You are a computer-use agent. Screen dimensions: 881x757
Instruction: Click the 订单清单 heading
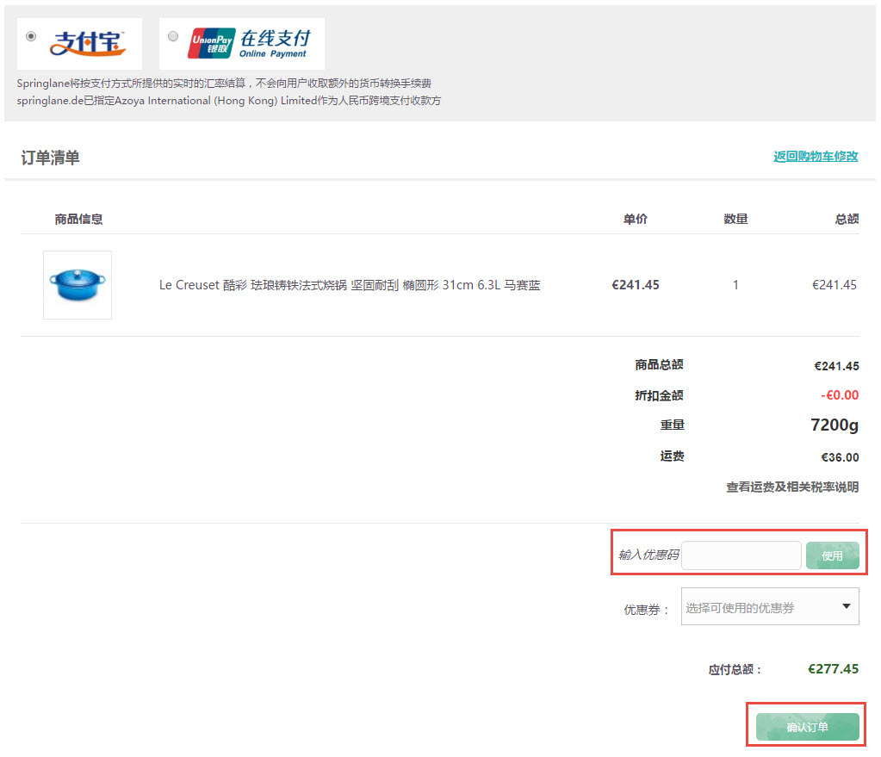(x=50, y=158)
